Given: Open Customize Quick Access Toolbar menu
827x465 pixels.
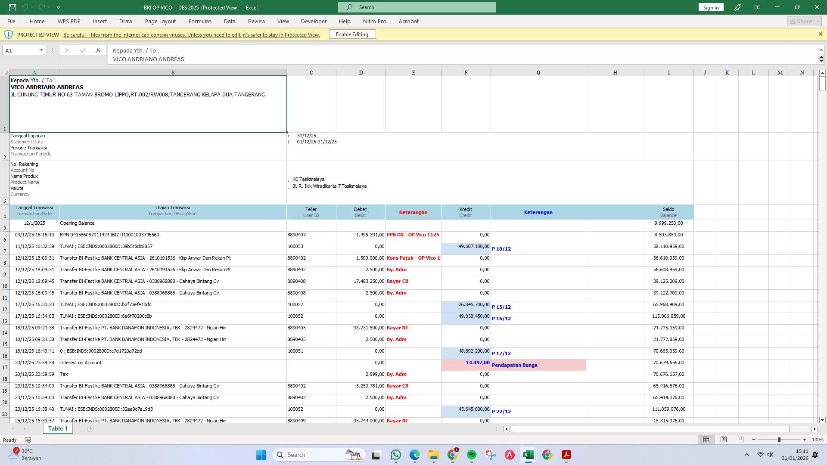Looking at the screenshot, I should [58, 7].
